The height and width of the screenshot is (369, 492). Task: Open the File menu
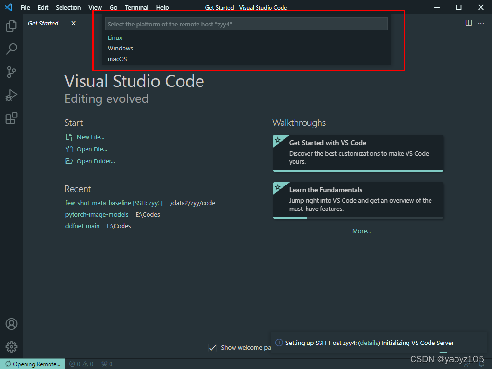[x=25, y=7]
